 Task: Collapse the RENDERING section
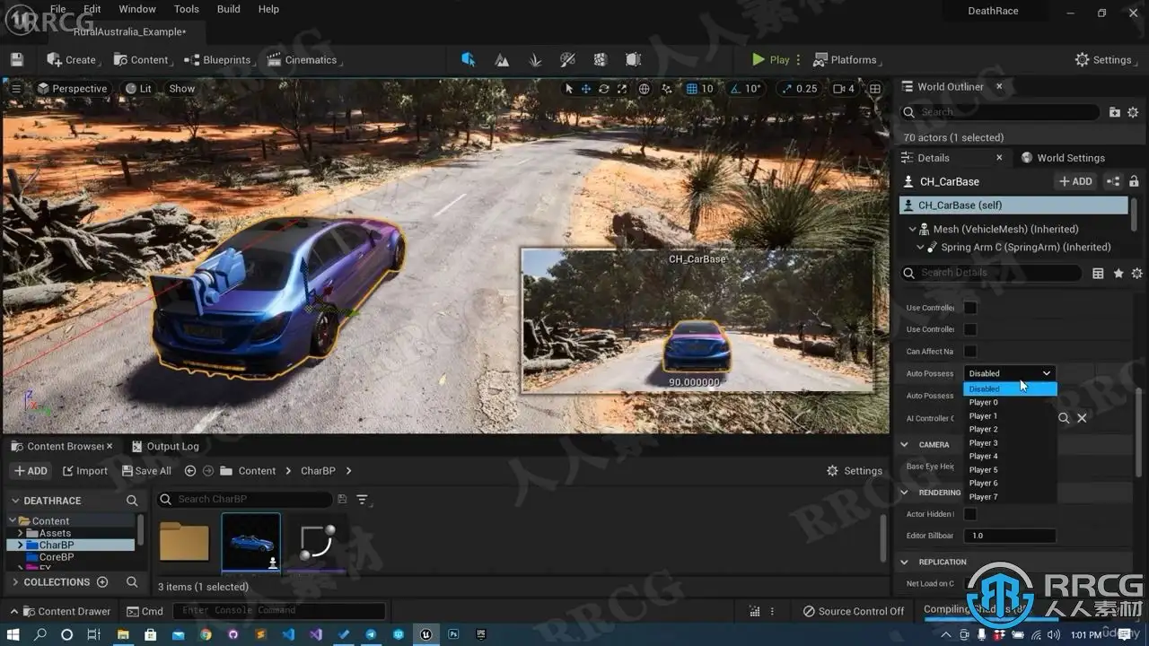pos(905,493)
